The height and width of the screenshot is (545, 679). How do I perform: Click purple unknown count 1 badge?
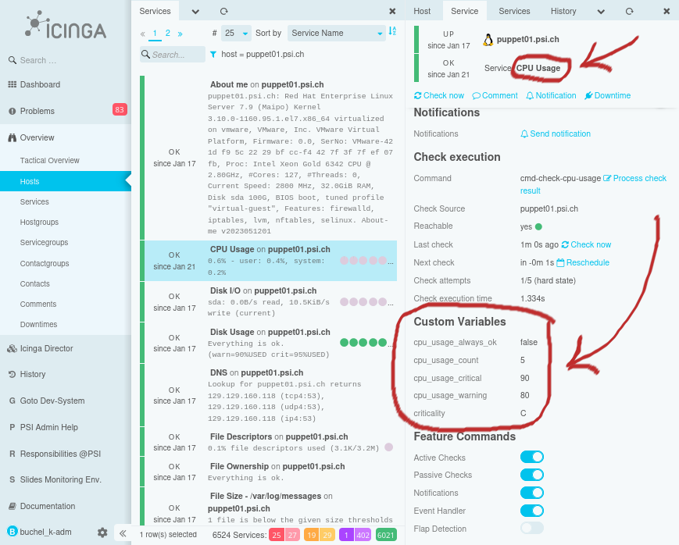(346, 535)
